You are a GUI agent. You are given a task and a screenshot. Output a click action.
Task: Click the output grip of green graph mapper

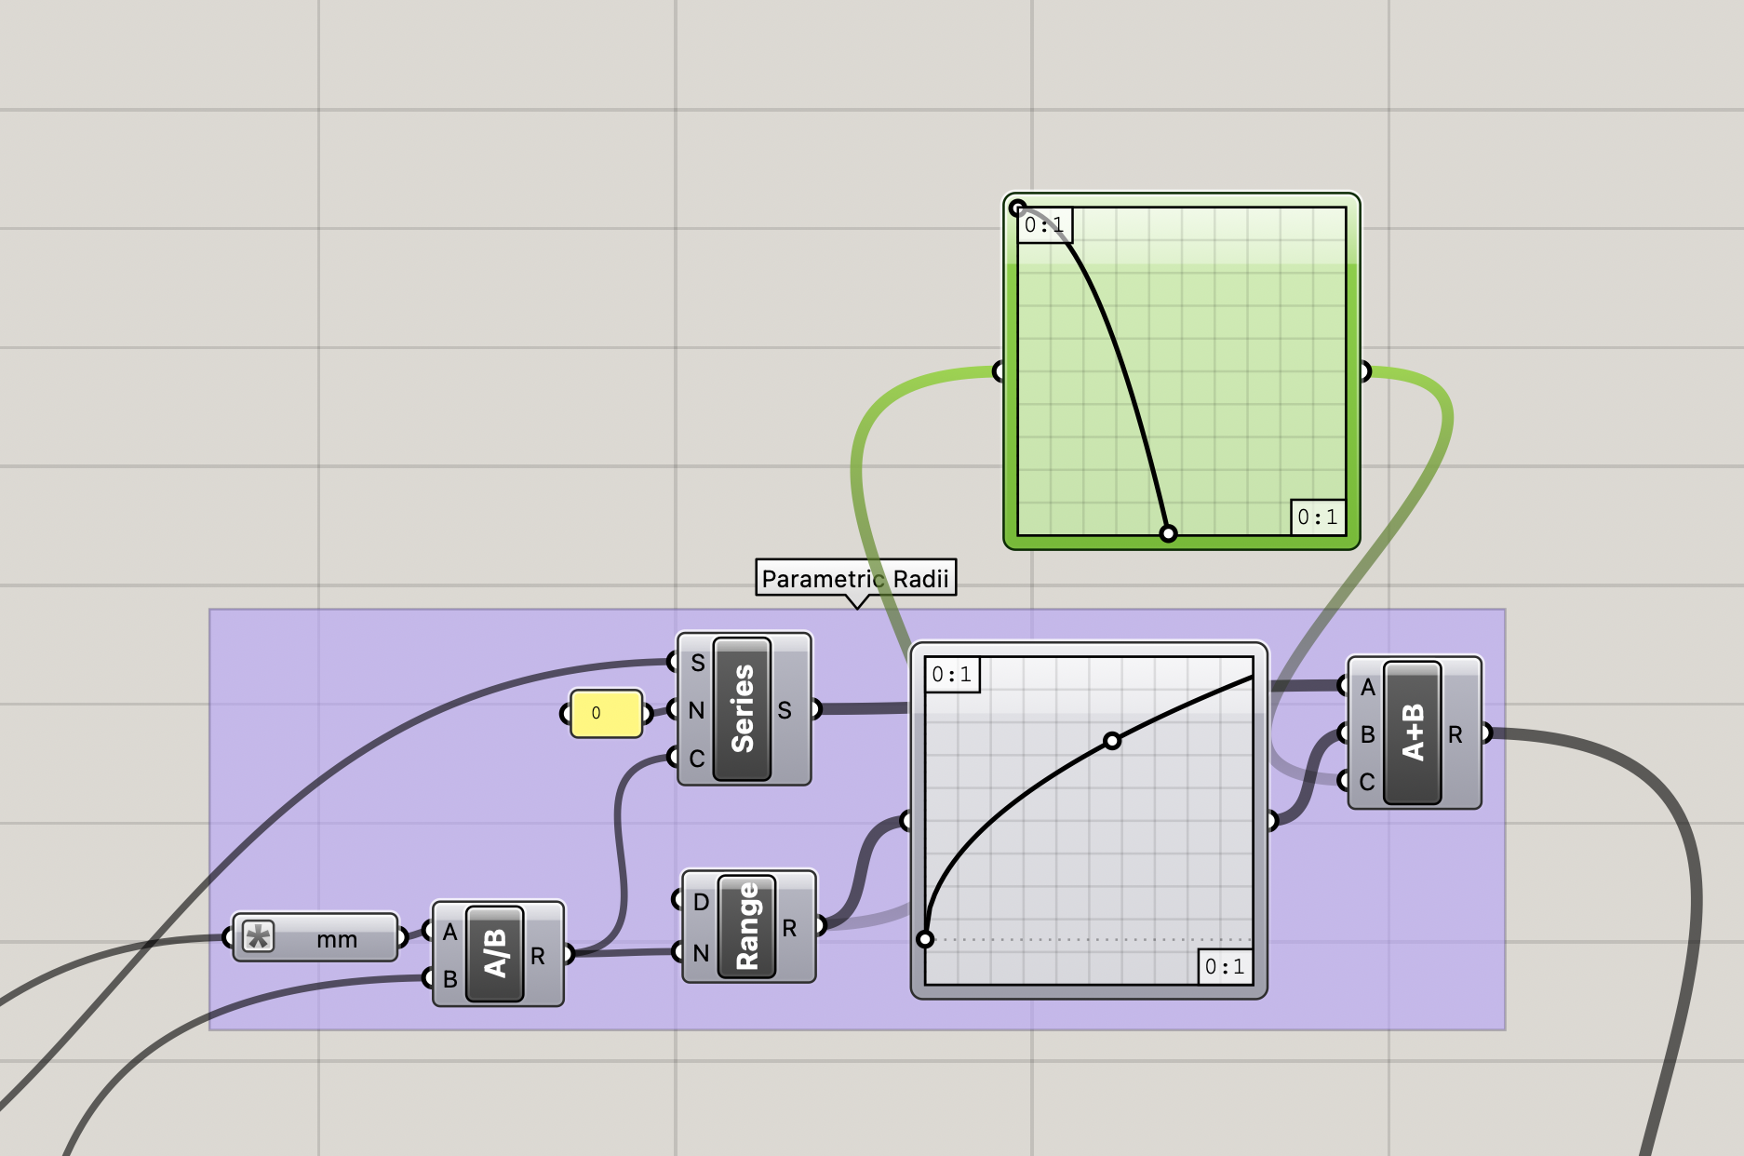pos(1365,371)
